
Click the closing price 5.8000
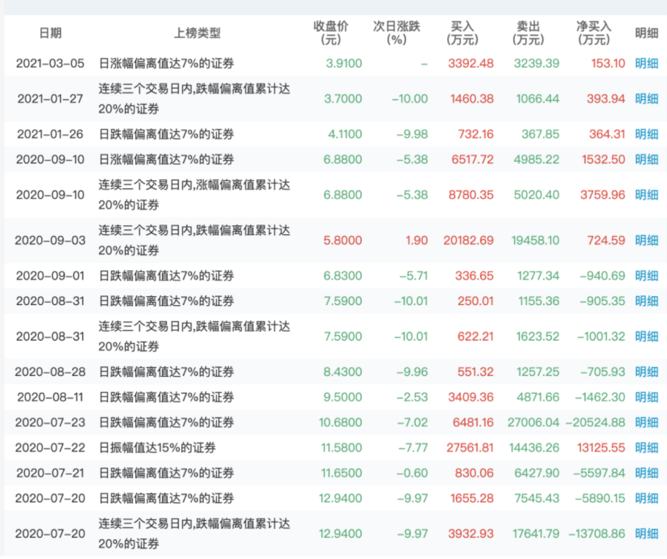click(x=342, y=240)
